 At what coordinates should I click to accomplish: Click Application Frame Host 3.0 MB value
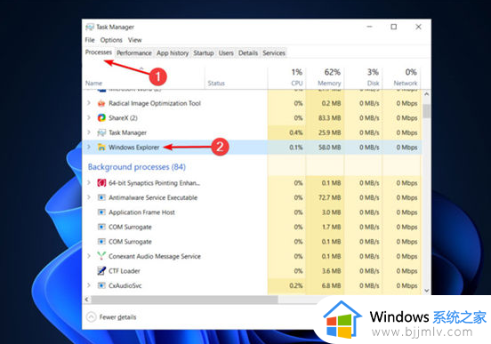[331, 212]
